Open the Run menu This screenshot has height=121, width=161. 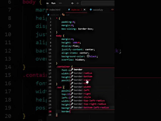(x=53, y=3)
